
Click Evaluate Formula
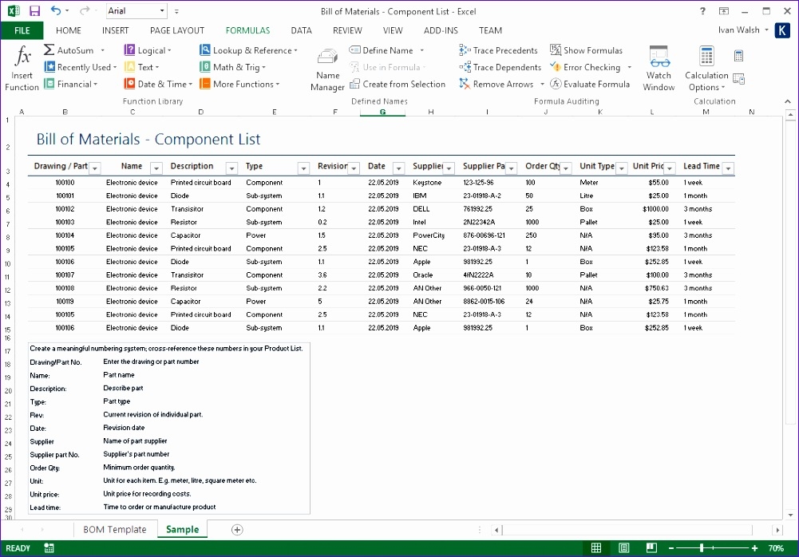pos(591,84)
